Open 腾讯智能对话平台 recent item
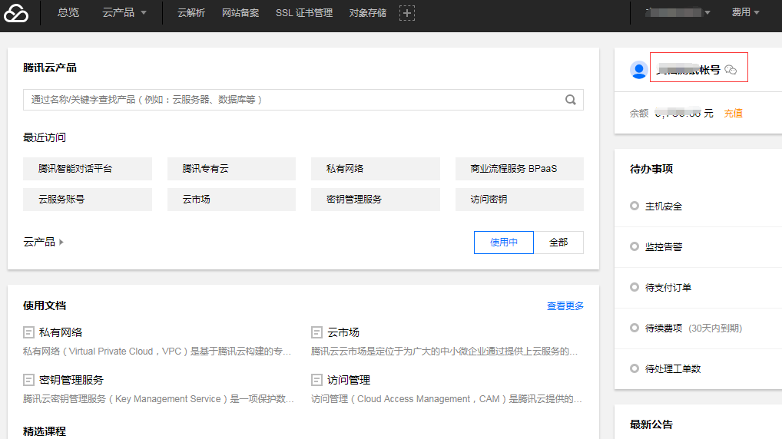 (x=88, y=169)
